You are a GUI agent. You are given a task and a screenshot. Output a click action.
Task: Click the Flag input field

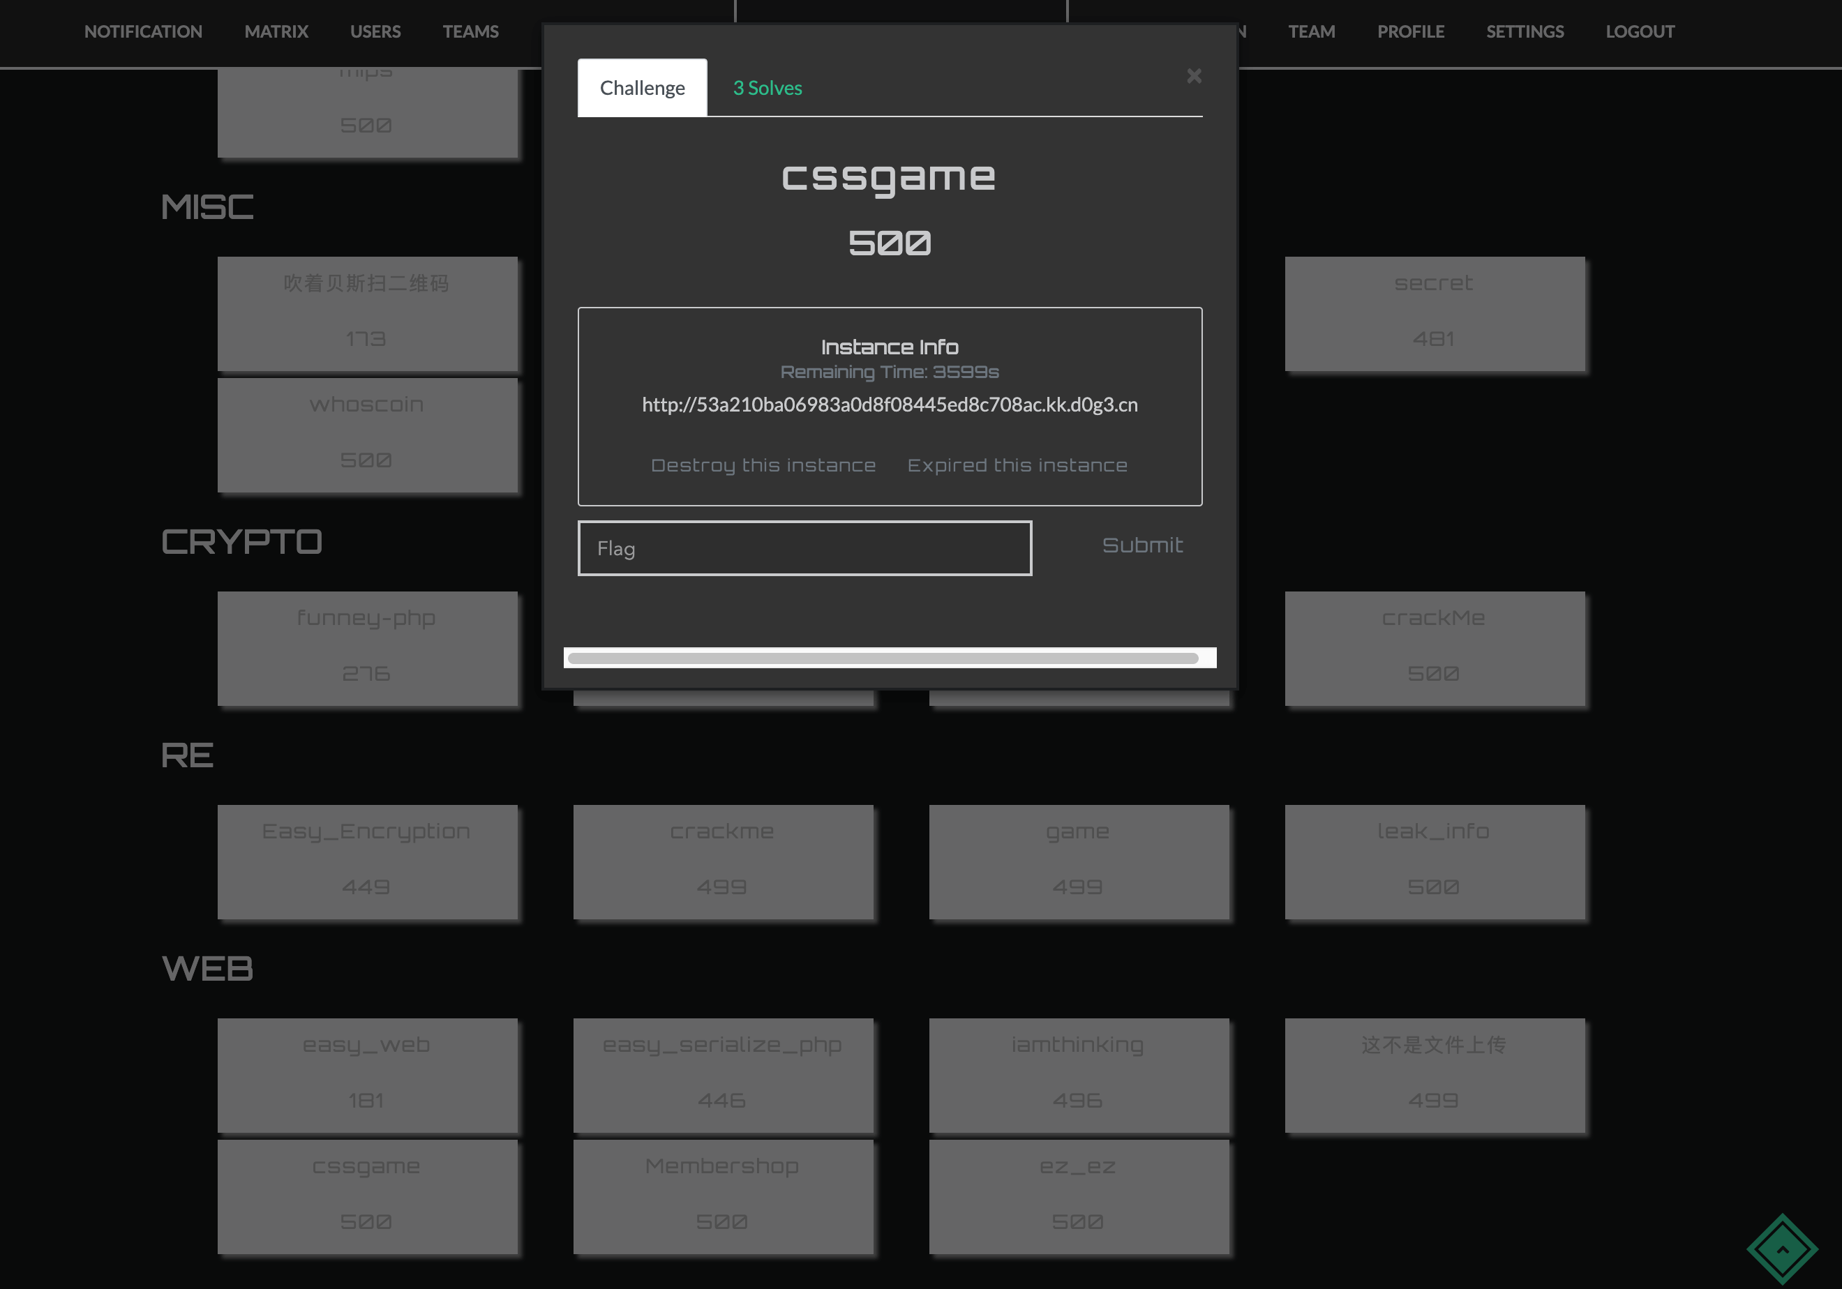point(804,549)
